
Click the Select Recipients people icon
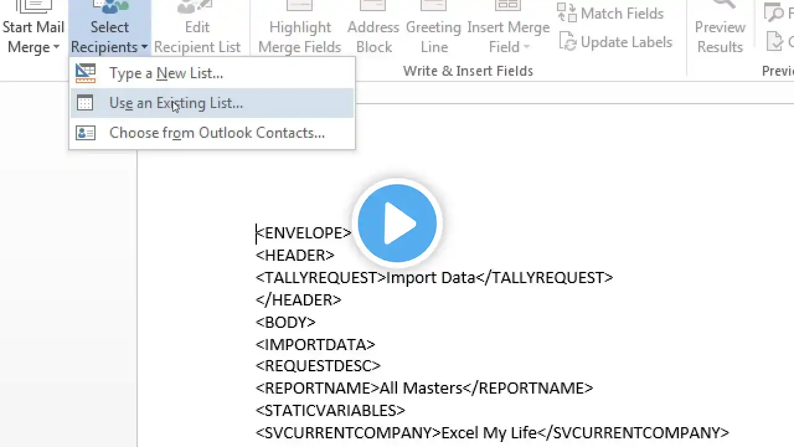tap(110, 7)
